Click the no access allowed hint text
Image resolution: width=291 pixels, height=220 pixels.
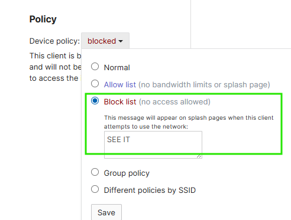click(174, 102)
